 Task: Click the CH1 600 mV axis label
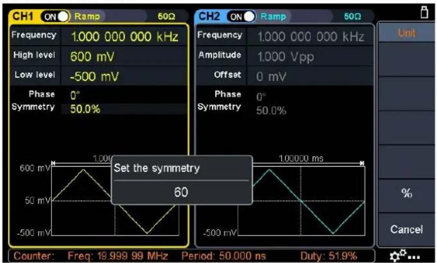pyautogui.click(x=35, y=168)
